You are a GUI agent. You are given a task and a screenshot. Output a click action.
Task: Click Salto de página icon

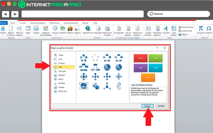pyautogui.click(x=19, y=29)
